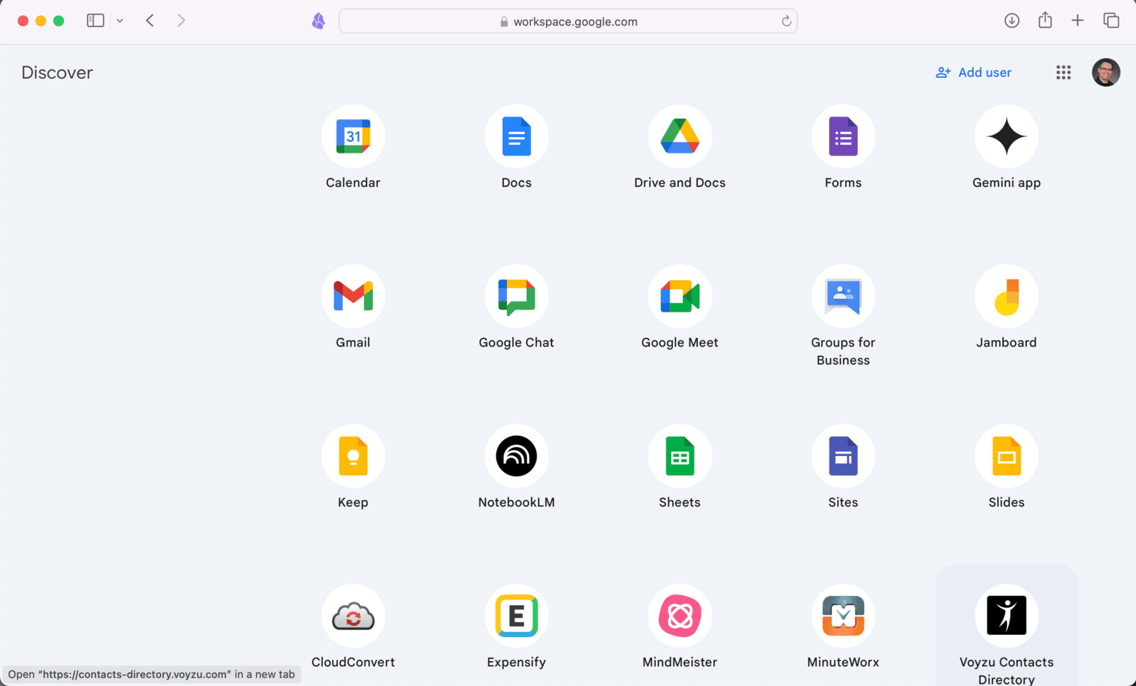Launch the Drive and Docs icon
Image resolution: width=1136 pixels, height=686 pixels.
(x=679, y=136)
